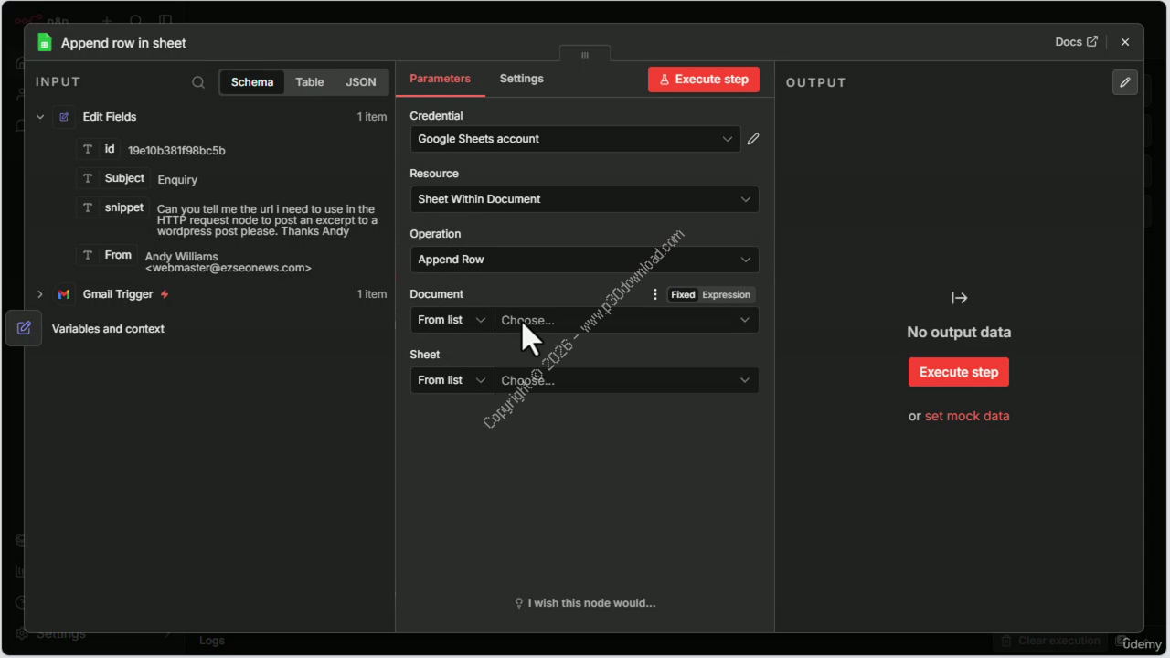Click the 19e10b381f98bc5b id value
This screenshot has width=1170, height=658.
pyautogui.click(x=176, y=151)
